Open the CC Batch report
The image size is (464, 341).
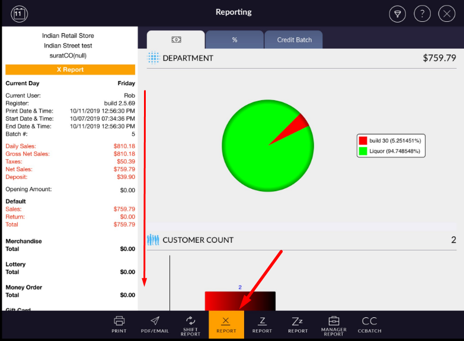point(370,324)
